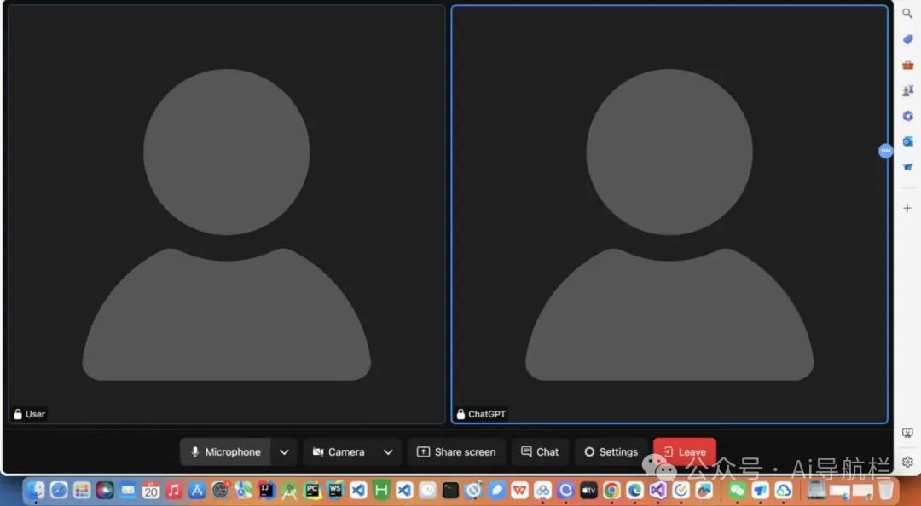Click the screen icon above the sidebar gear
Screen dimensions: 921x506
tap(907, 434)
